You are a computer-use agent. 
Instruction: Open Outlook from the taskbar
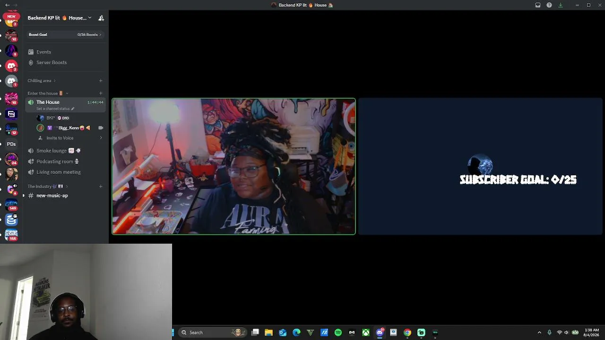(x=283, y=332)
